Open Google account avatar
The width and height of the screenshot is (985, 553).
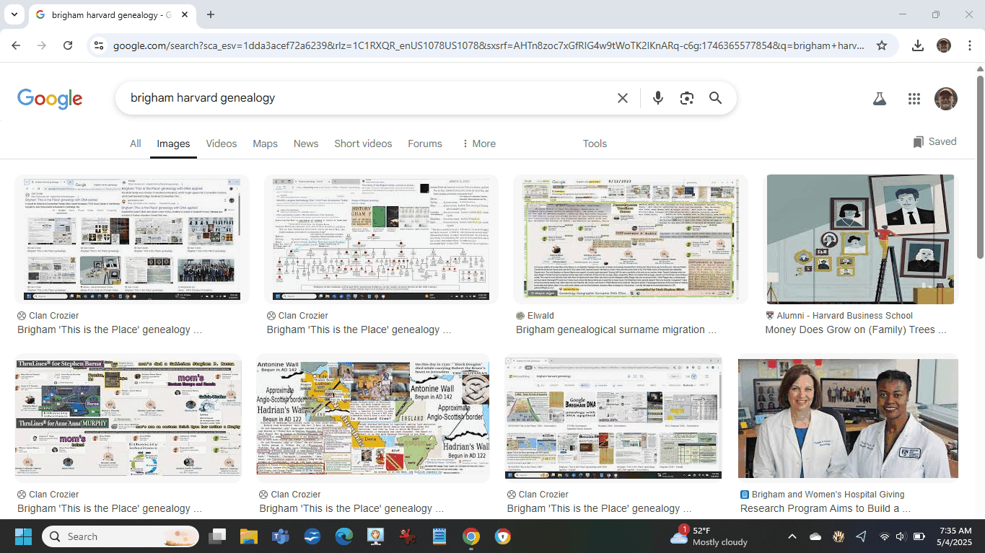coord(945,99)
